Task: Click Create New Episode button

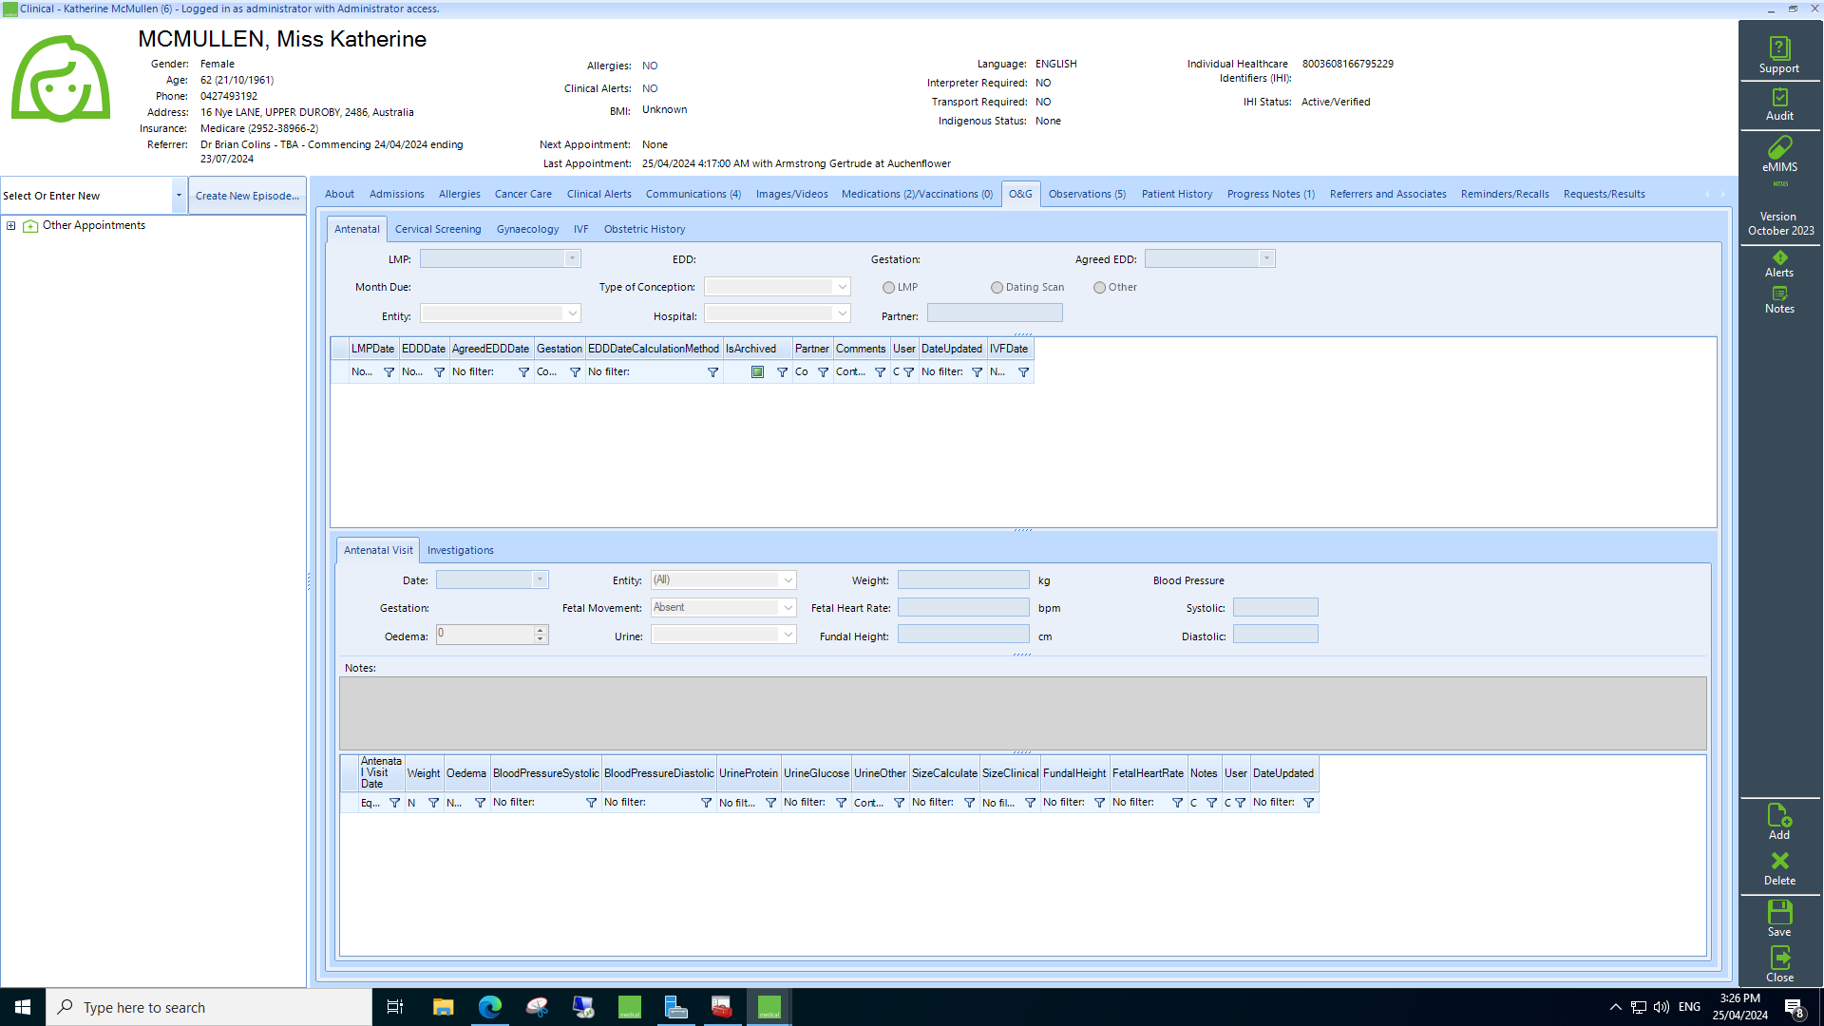Action: coord(247,196)
